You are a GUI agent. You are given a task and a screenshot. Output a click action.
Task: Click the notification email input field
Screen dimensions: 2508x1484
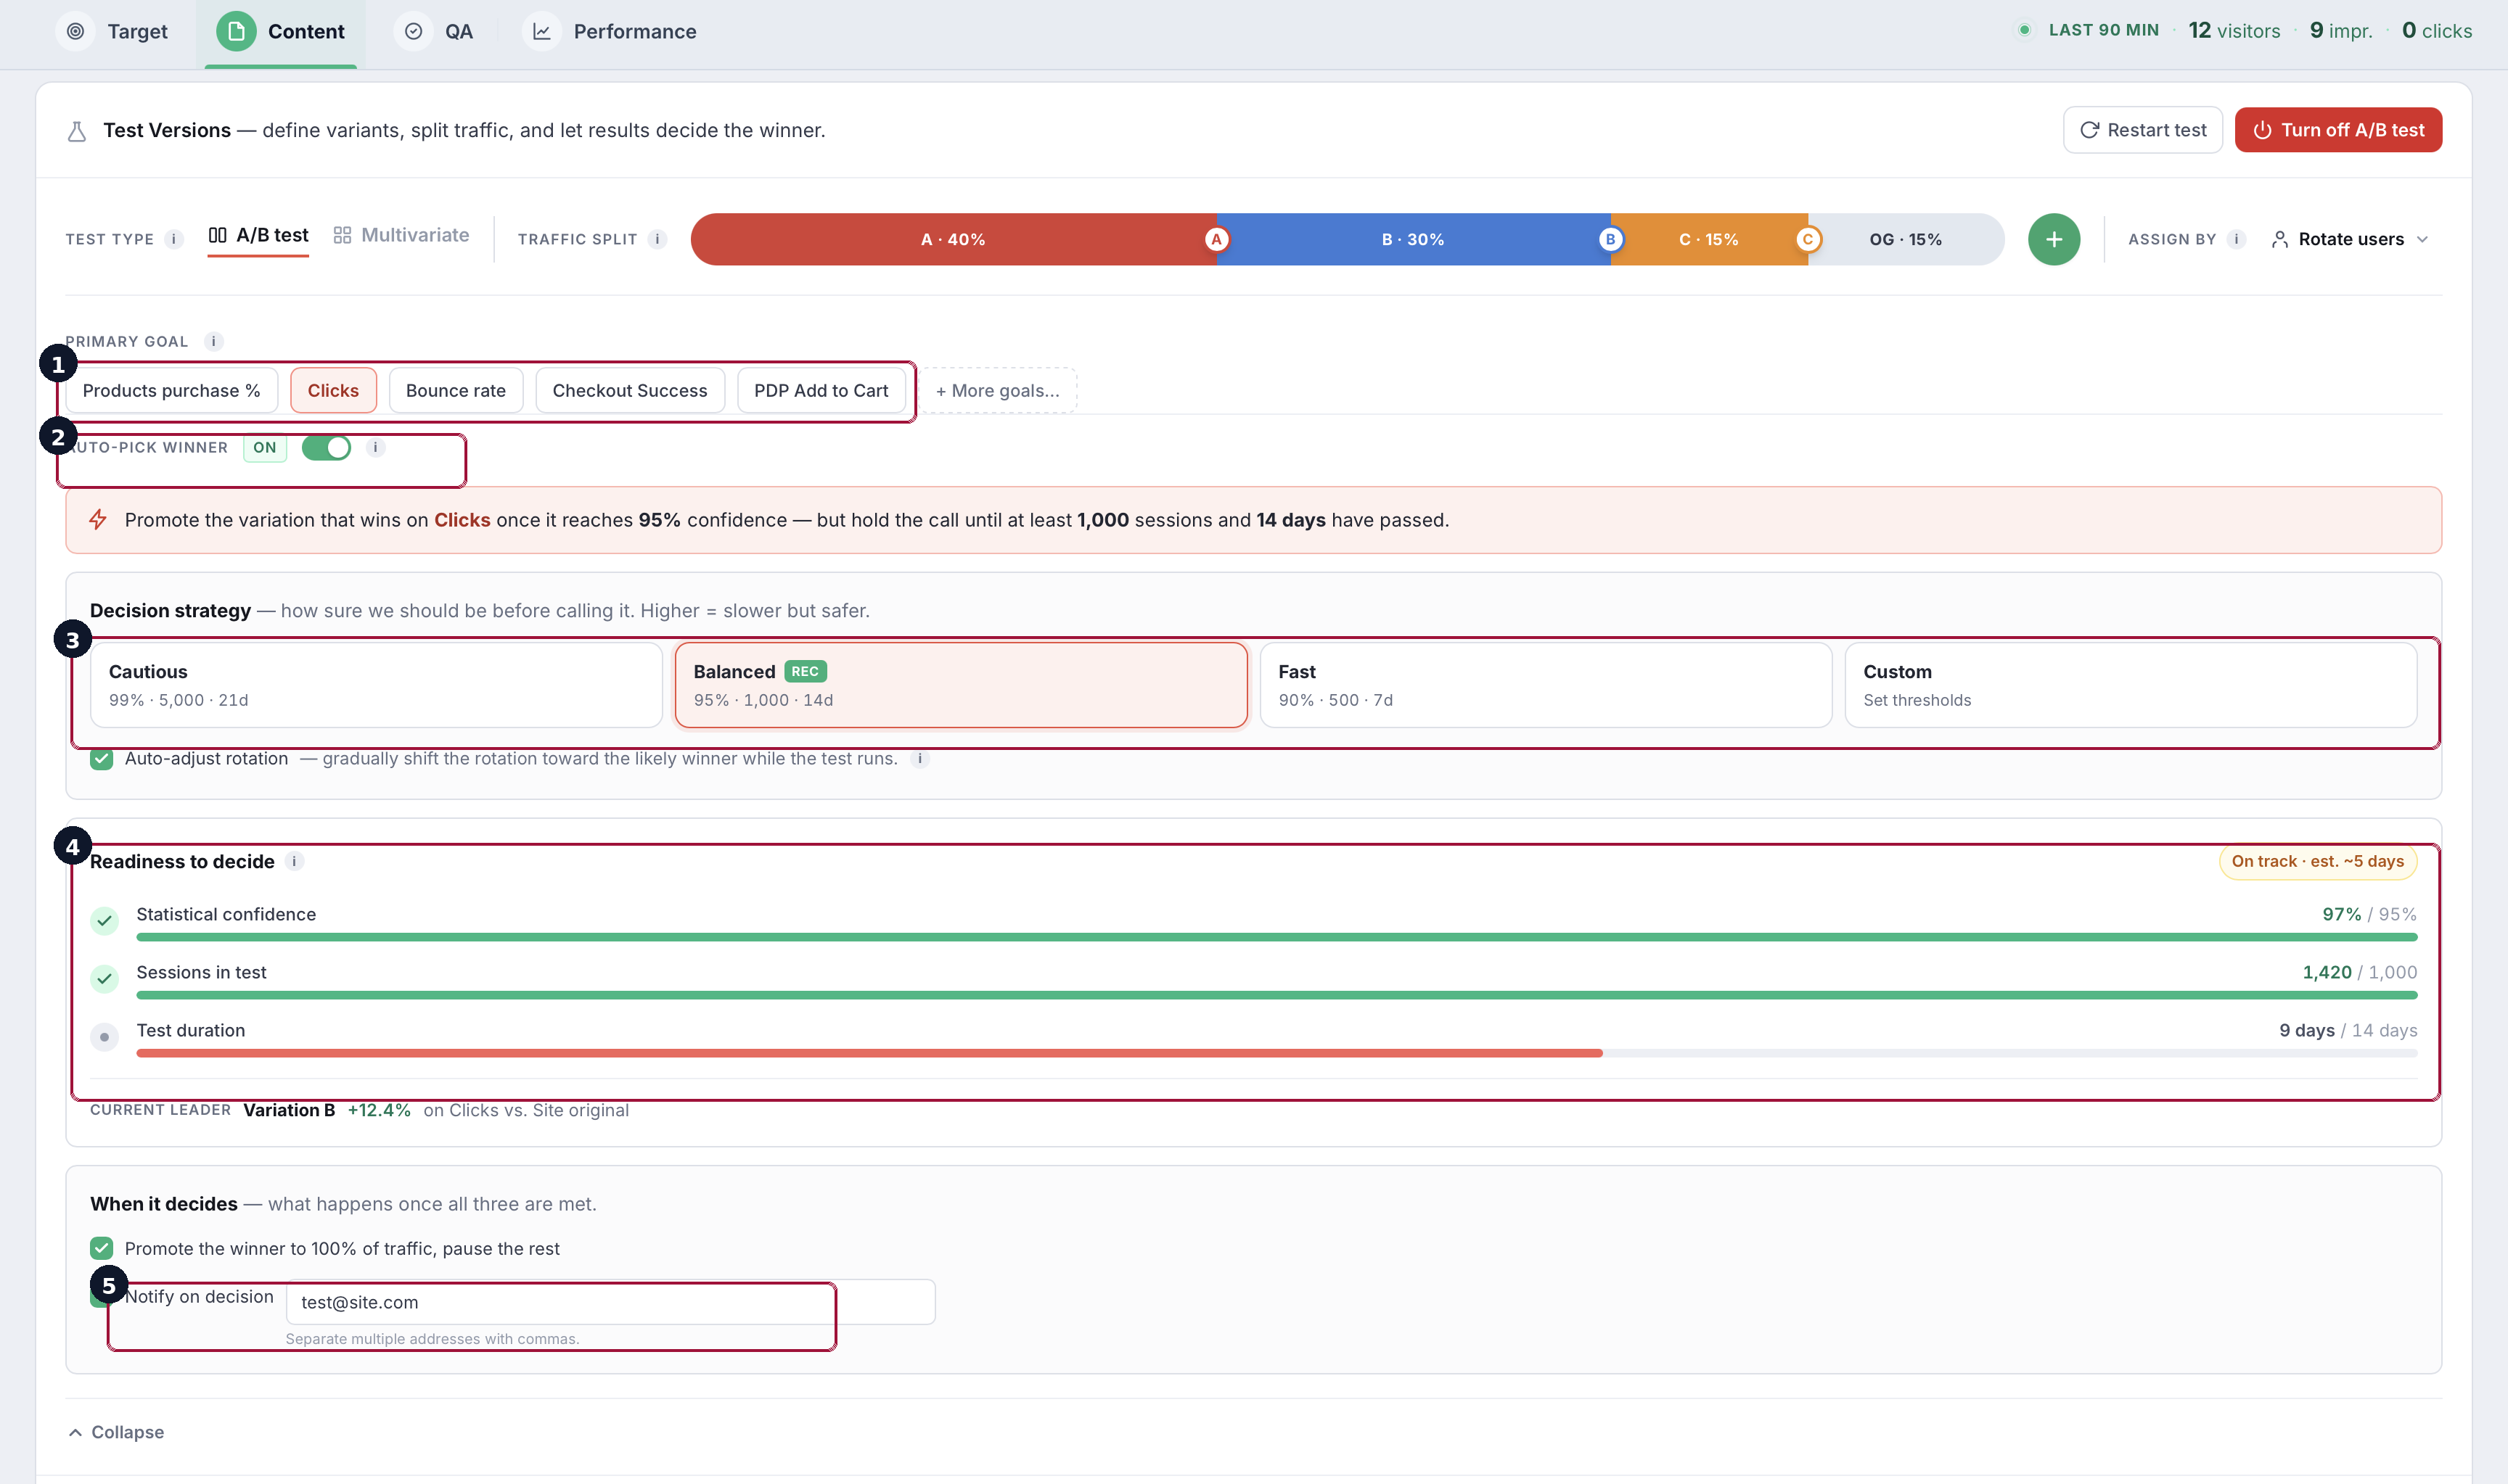tap(610, 1302)
